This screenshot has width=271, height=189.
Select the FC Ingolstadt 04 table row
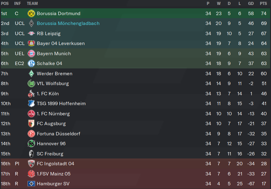135,164
